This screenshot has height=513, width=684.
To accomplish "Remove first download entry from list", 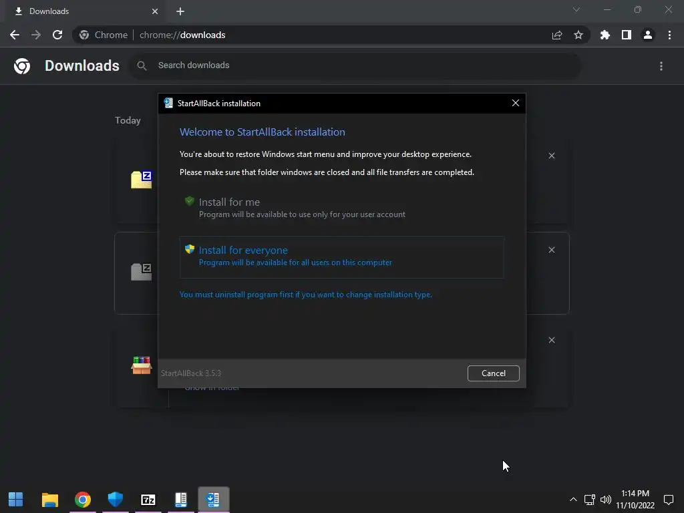I will tap(551, 156).
